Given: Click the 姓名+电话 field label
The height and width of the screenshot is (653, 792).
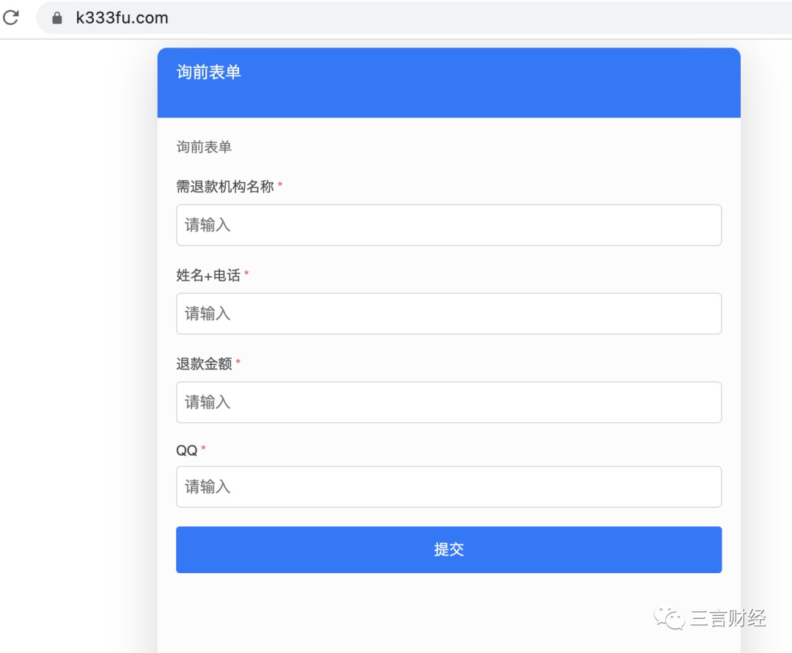Looking at the screenshot, I should (x=208, y=276).
